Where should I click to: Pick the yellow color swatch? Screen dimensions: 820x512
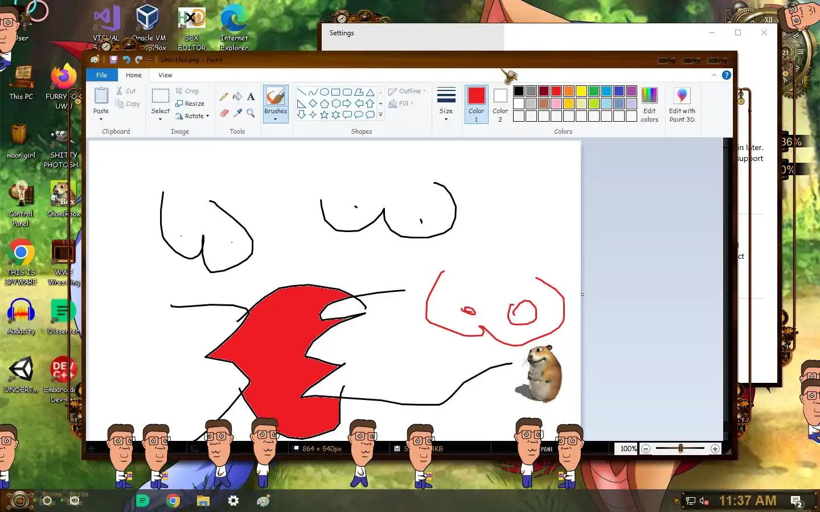click(581, 91)
